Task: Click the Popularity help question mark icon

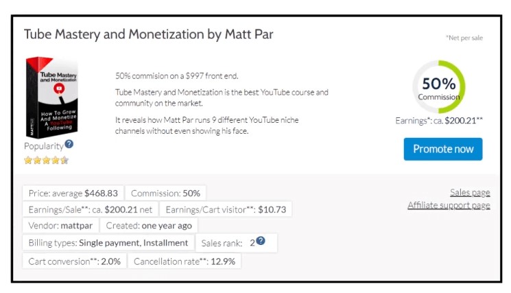Action: point(69,145)
